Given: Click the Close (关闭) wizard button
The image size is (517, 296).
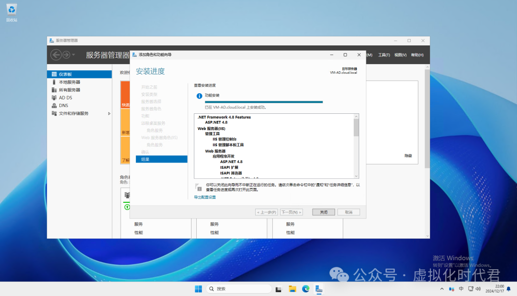Looking at the screenshot, I should pos(324,212).
